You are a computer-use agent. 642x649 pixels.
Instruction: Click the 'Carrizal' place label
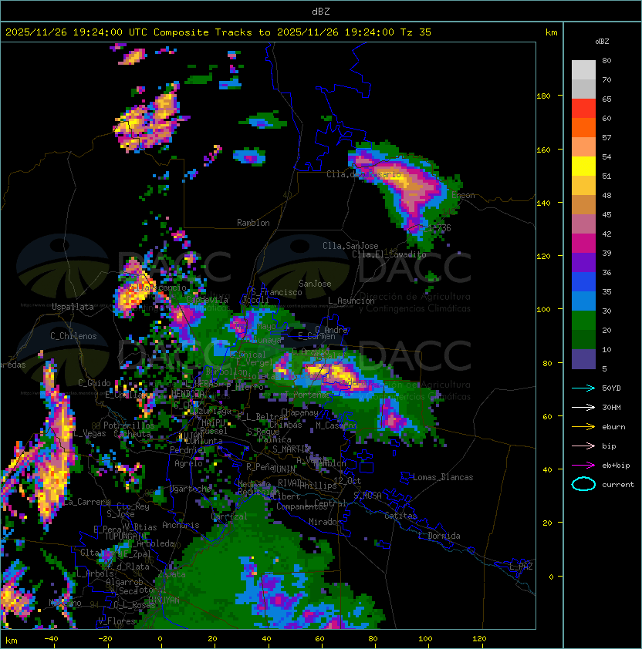229,516
